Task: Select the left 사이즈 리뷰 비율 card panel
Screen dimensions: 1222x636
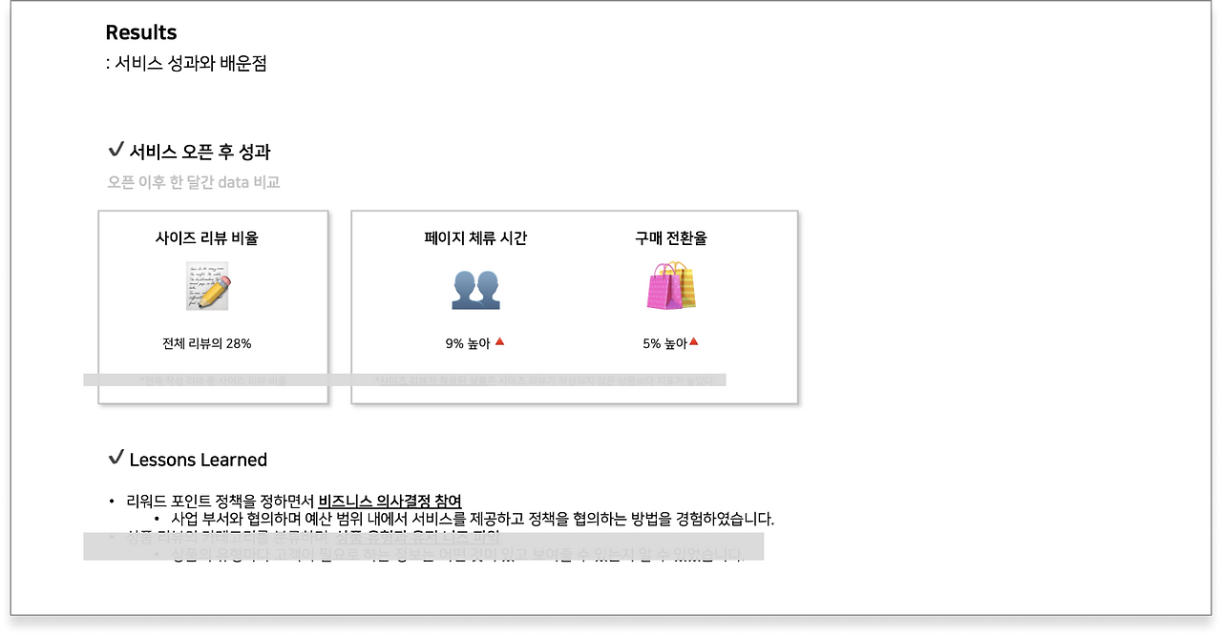Action: click(212, 305)
